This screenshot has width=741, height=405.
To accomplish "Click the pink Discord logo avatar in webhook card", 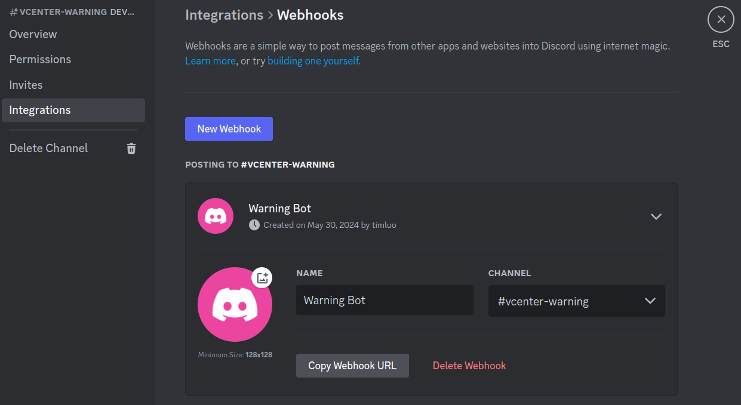I will click(x=215, y=216).
